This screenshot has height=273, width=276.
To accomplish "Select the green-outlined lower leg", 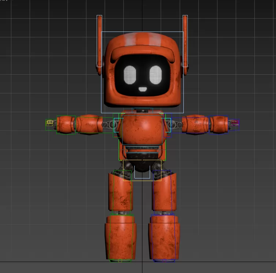I will [x=121, y=237].
